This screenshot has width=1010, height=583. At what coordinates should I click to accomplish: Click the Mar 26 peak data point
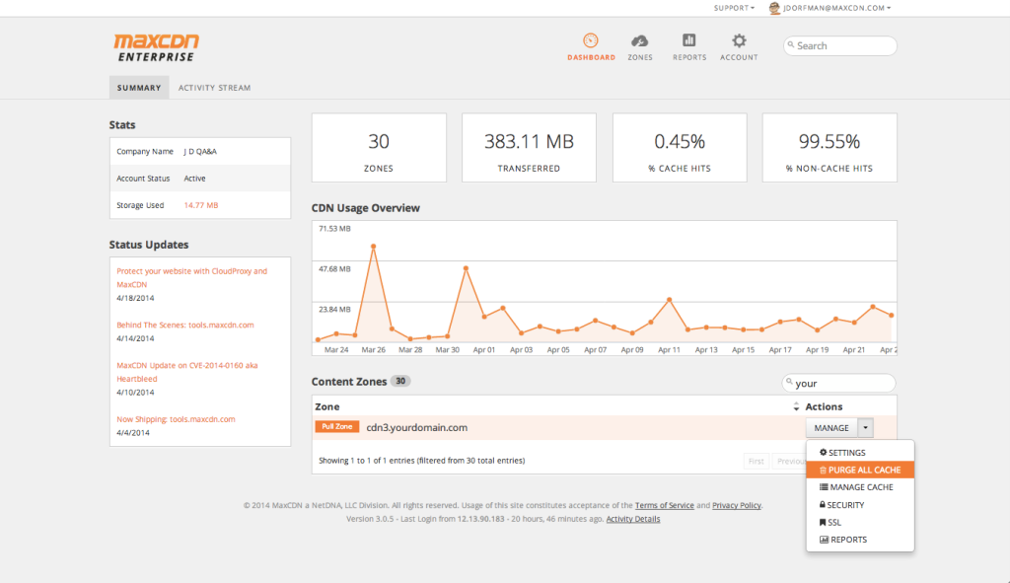(x=373, y=246)
